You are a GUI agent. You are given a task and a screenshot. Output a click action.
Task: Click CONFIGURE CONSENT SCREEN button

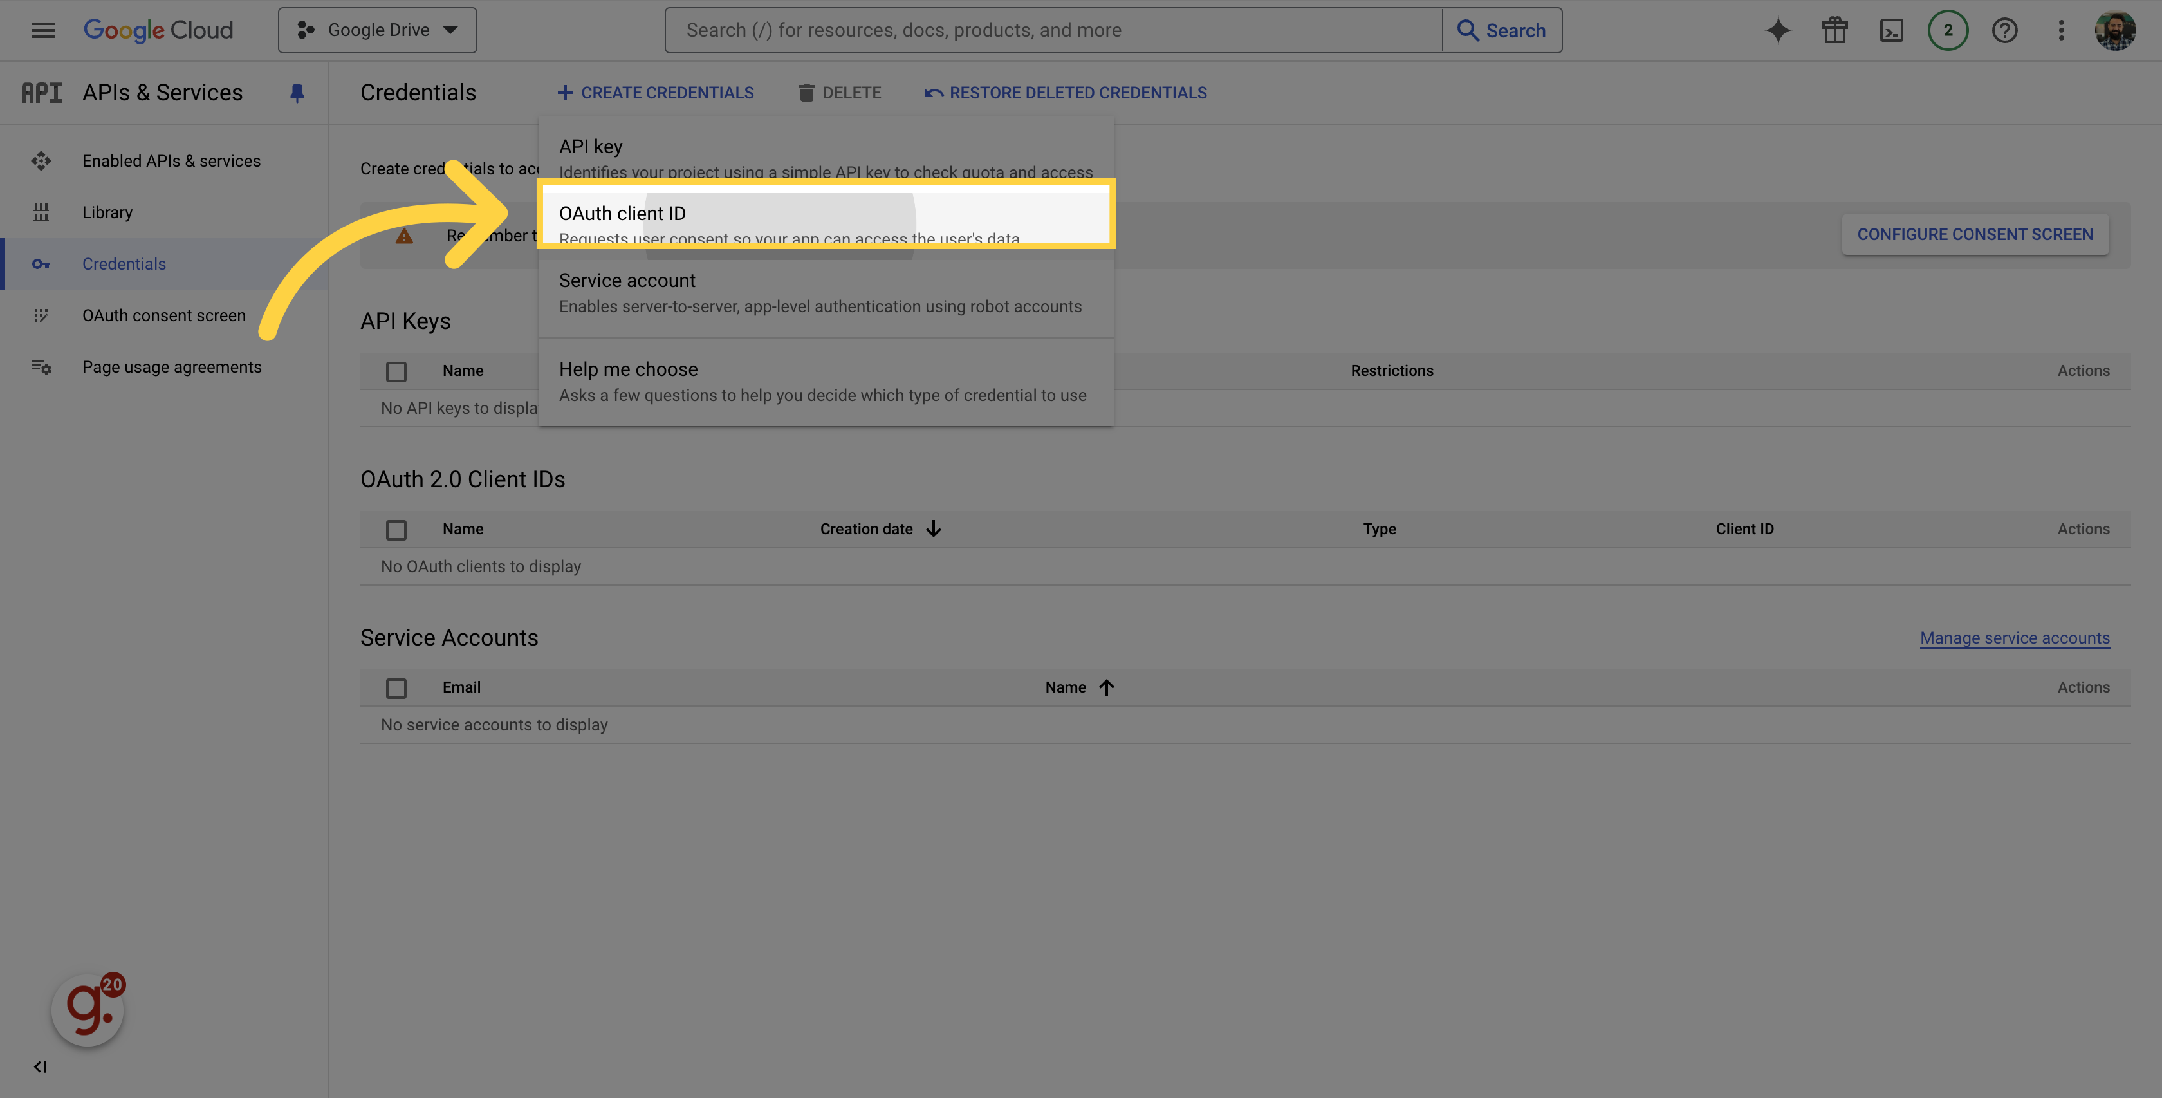pos(1975,234)
